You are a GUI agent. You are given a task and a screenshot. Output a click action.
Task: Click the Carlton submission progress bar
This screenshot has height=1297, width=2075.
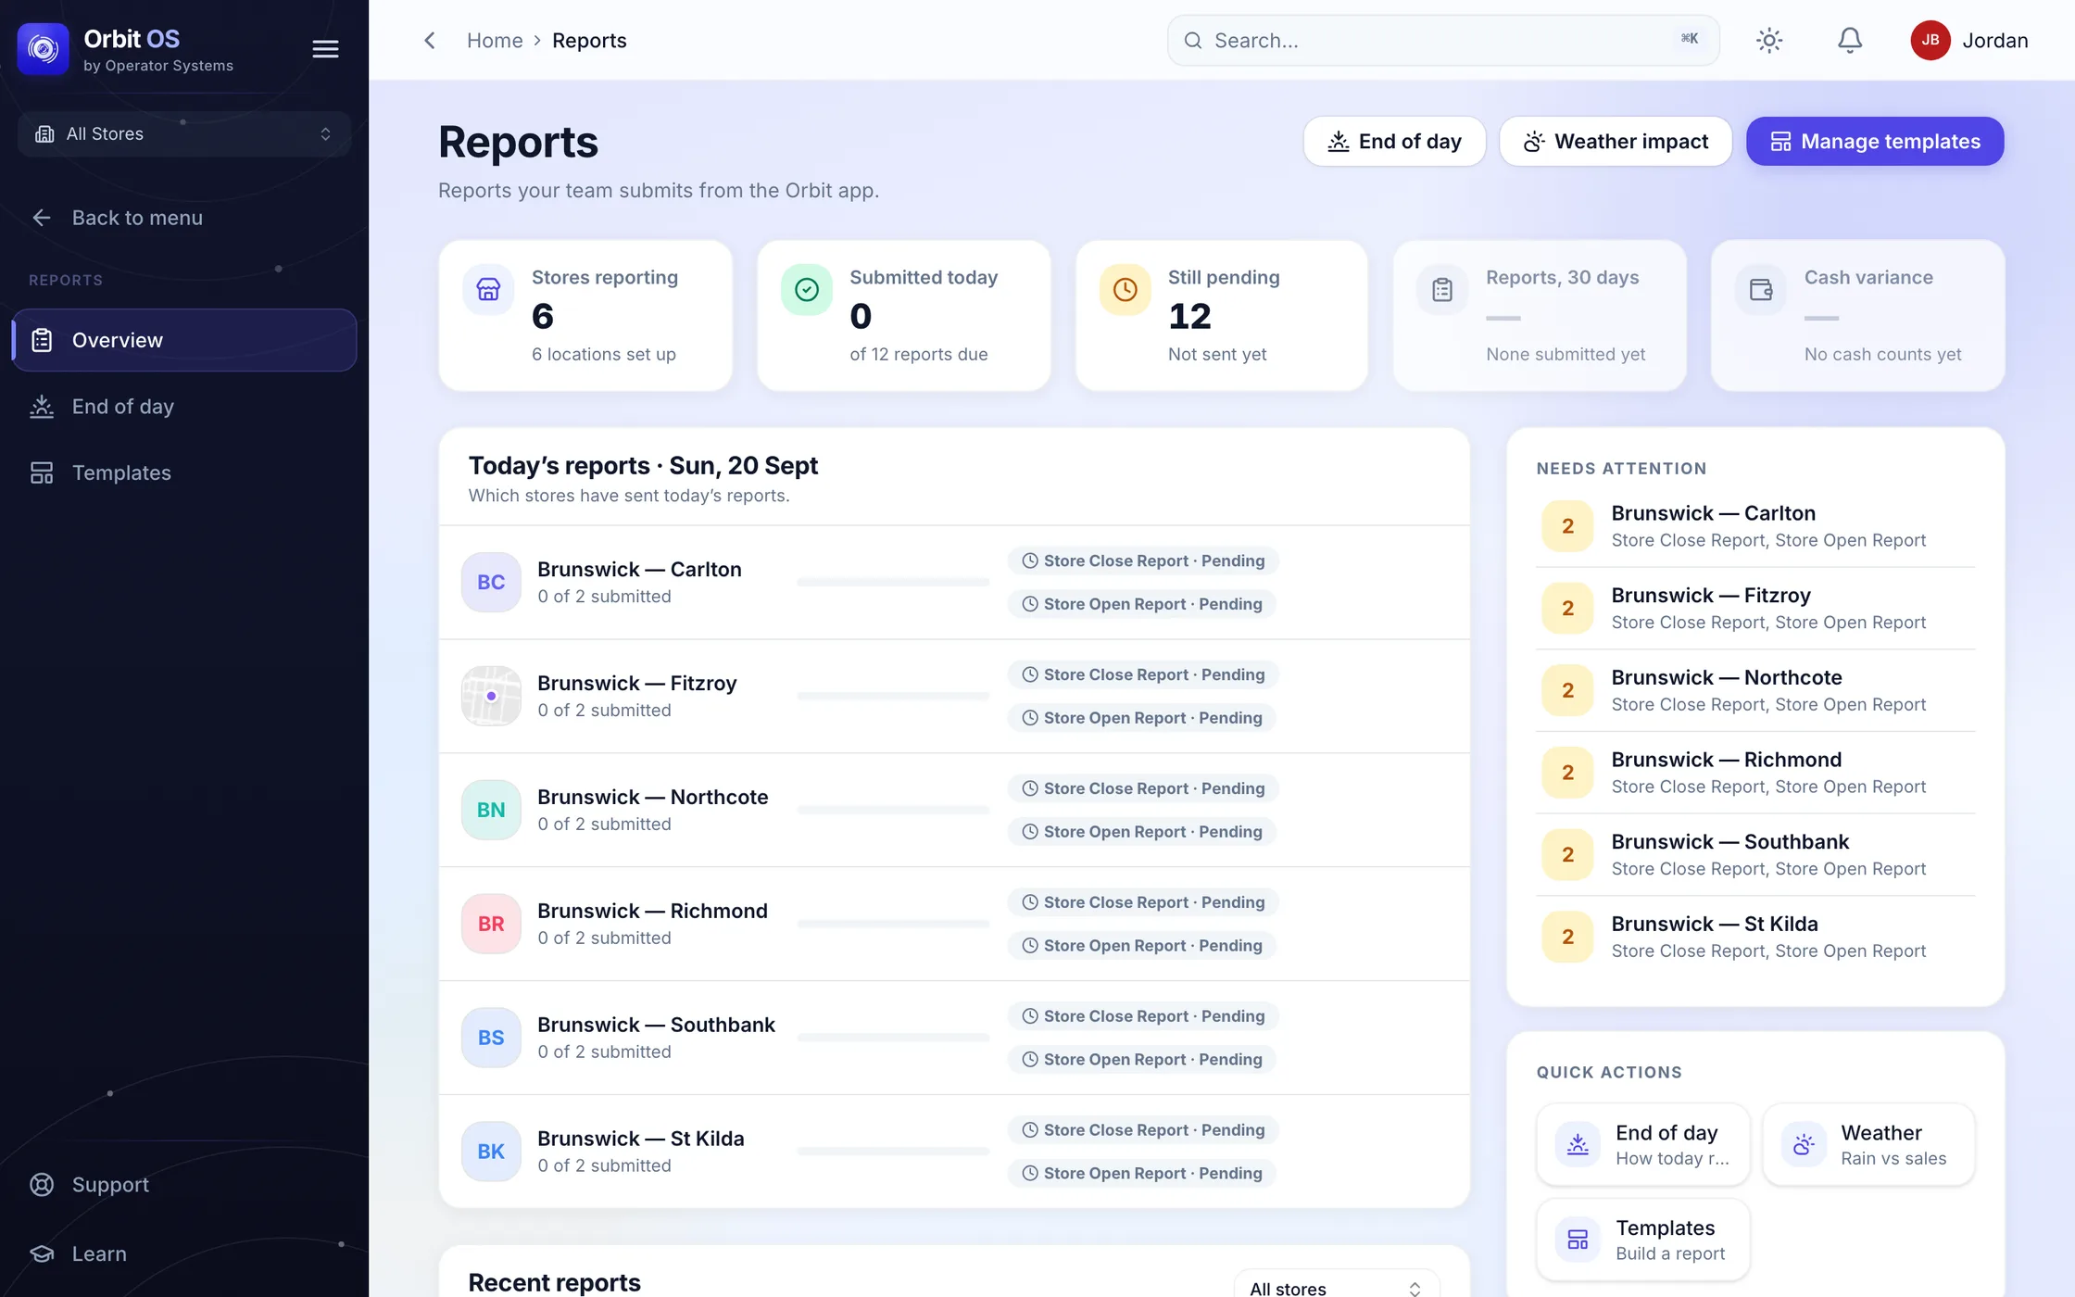coord(893,582)
